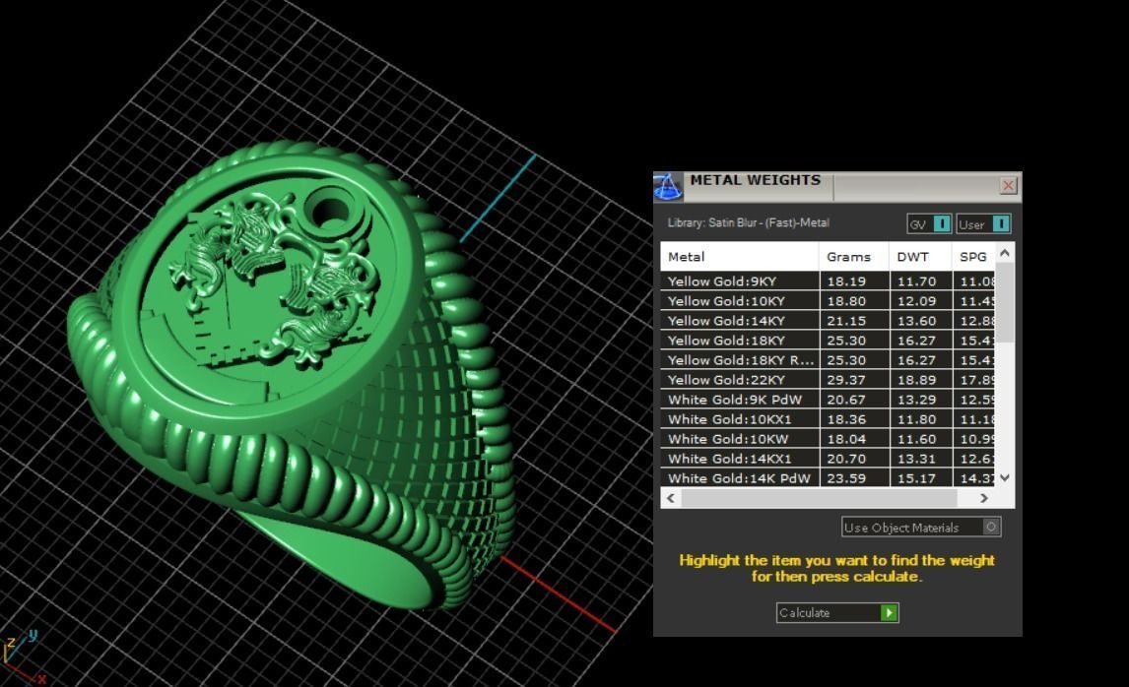
Task: Click the Library: Satin Blur label
Action: coord(748,223)
